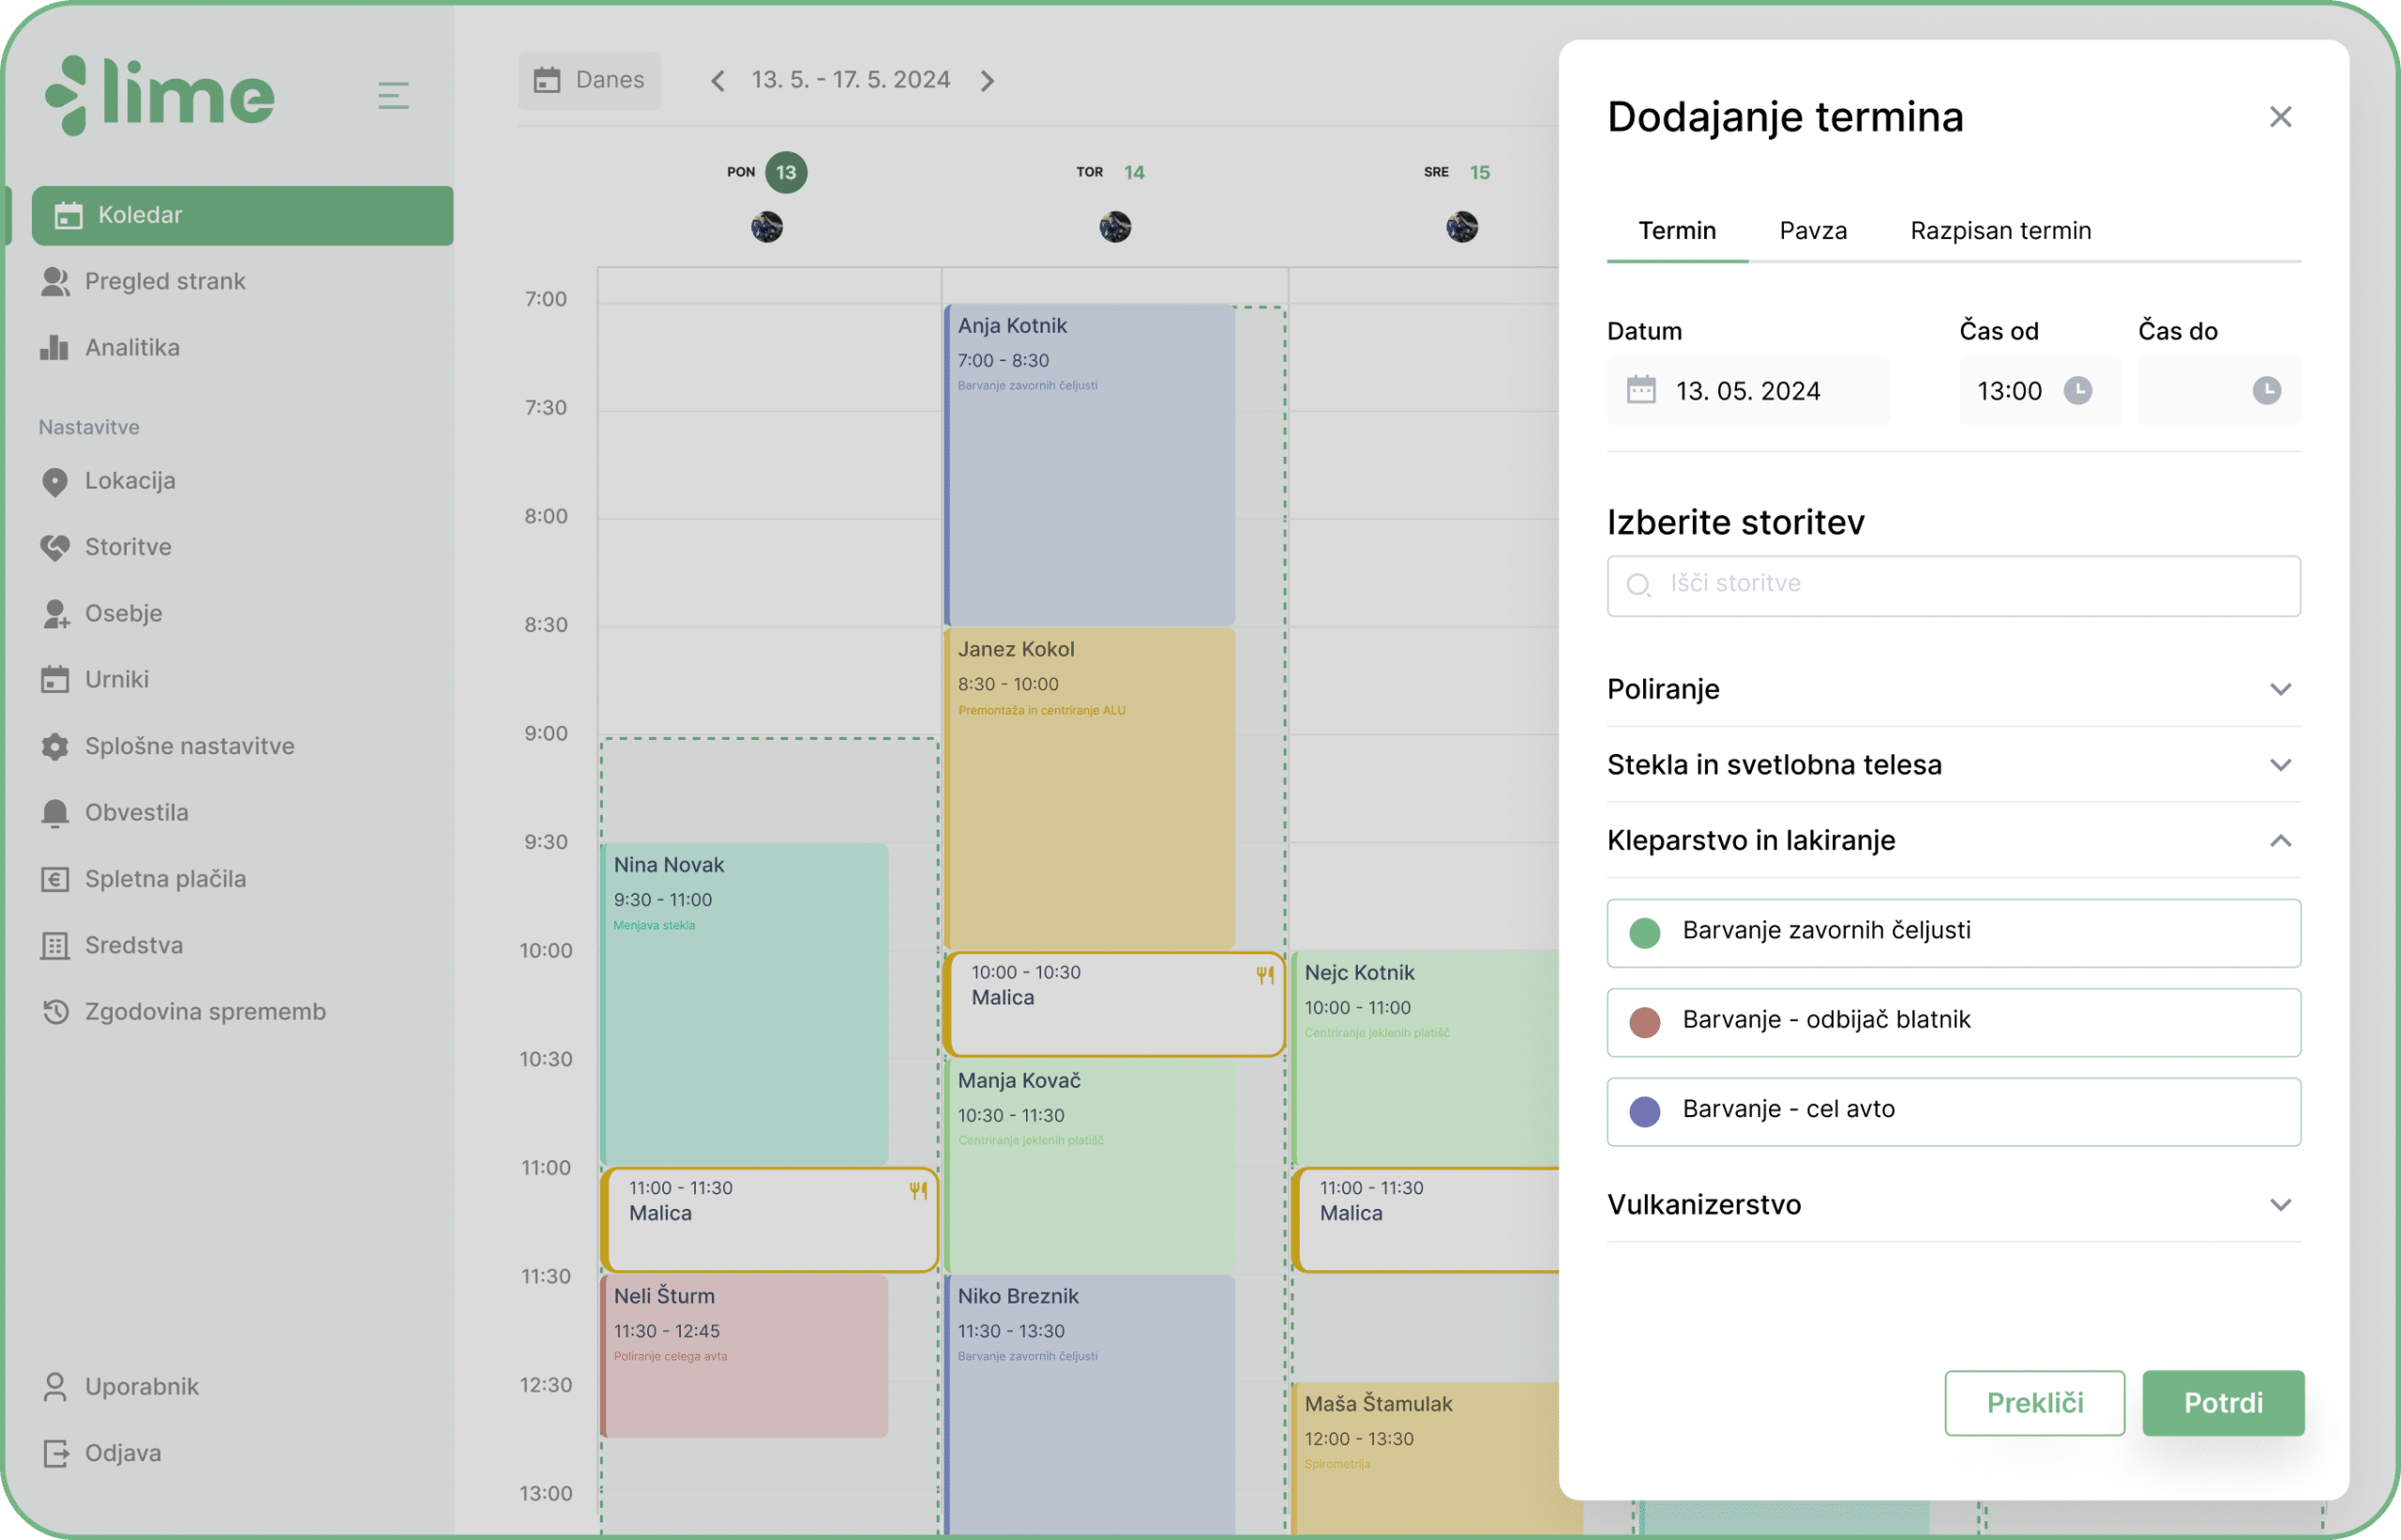Open Splošne nastavitve
Image resolution: width=2401 pixels, height=1540 pixels.
[x=167, y=746]
